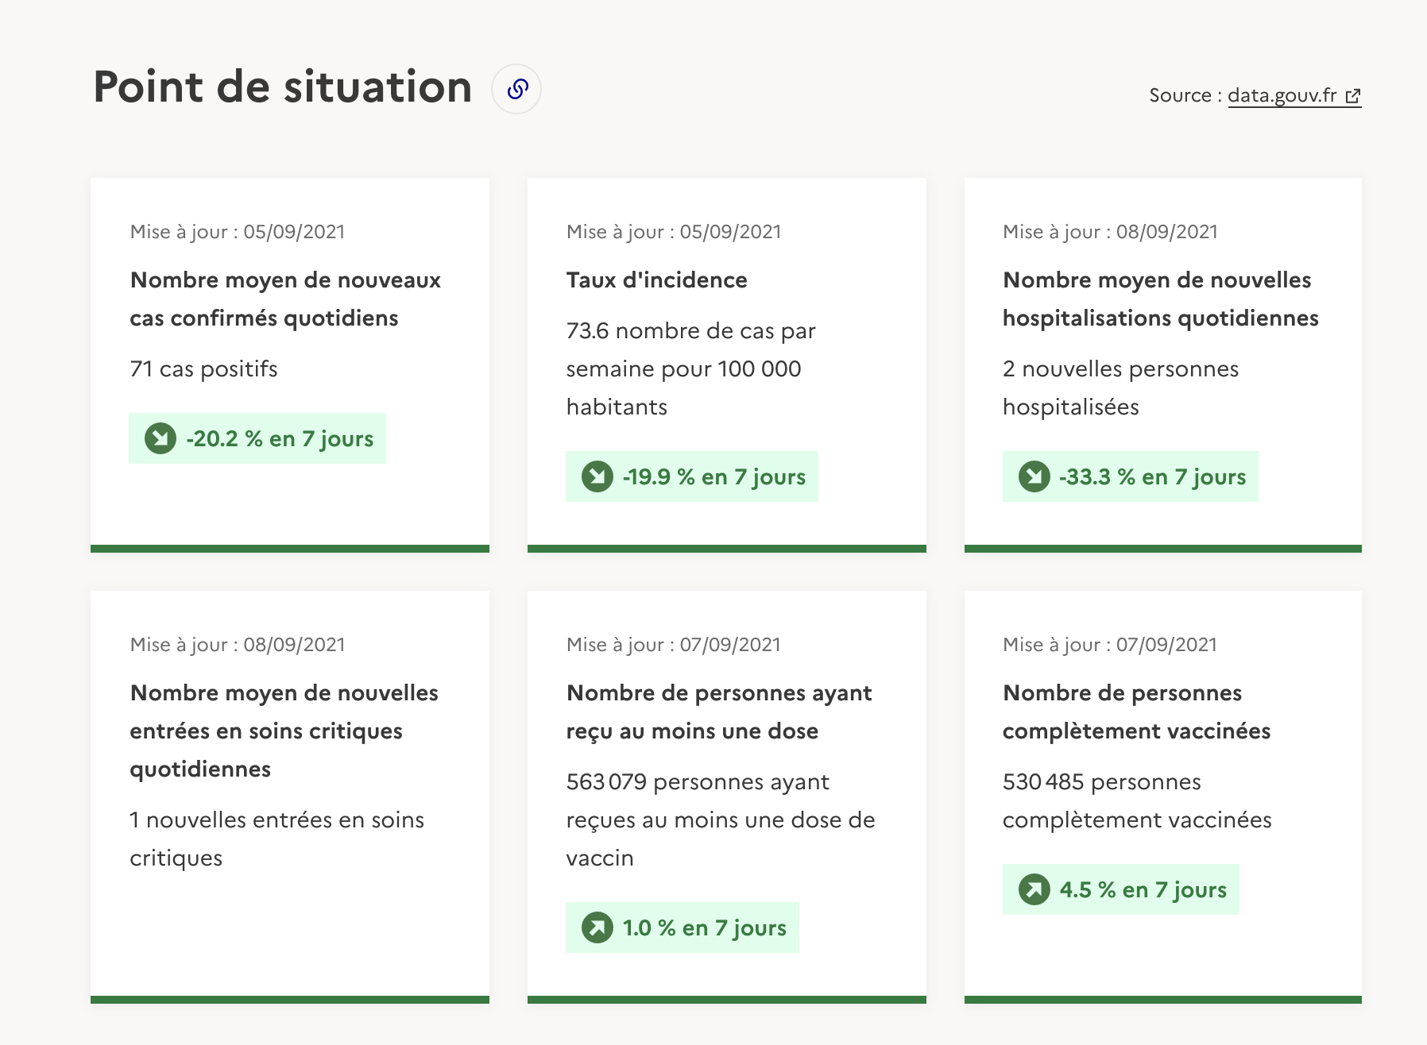
Task: Open data.gouv.fr source link
Action: (1294, 96)
